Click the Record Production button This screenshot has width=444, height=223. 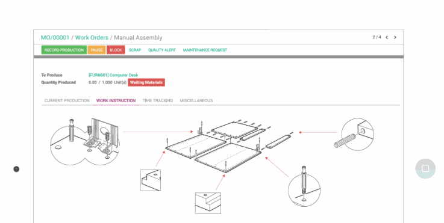coord(64,50)
